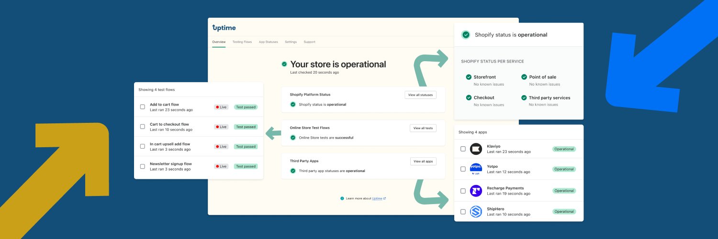Click Live badge on Cart to checkout flow
The height and width of the screenshot is (239, 718).
[x=221, y=127]
